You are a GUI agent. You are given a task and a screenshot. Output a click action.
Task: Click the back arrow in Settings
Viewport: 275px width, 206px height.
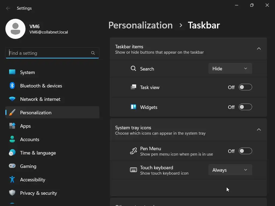click(8, 8)
